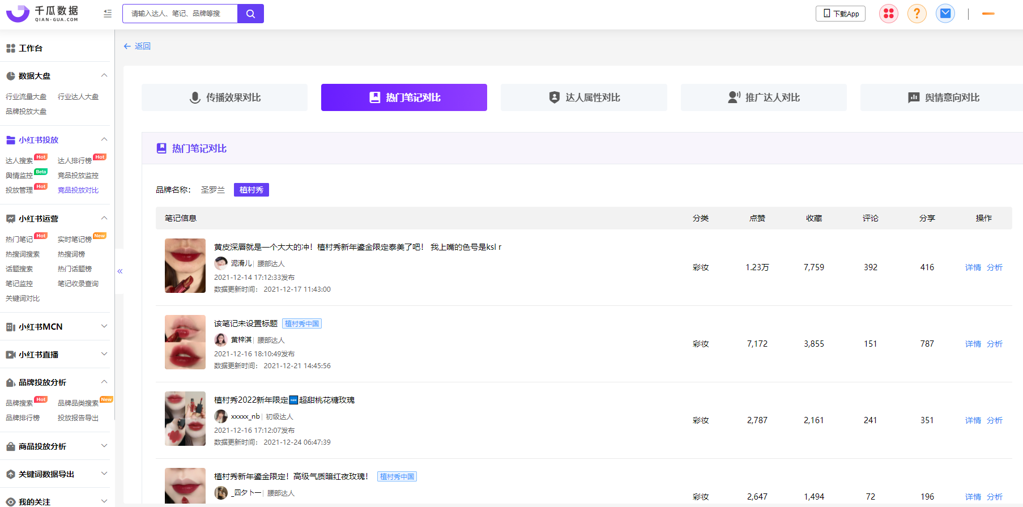Expand the 关键词数据导出 menu chevron

click(x=104, y=474)
